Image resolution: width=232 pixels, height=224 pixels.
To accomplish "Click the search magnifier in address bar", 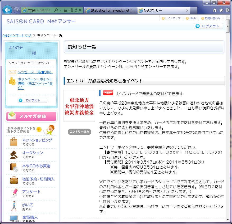I will [56, 10].
